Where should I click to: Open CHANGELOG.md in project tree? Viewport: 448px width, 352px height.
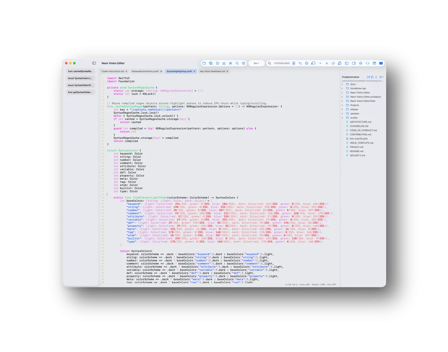359,126
